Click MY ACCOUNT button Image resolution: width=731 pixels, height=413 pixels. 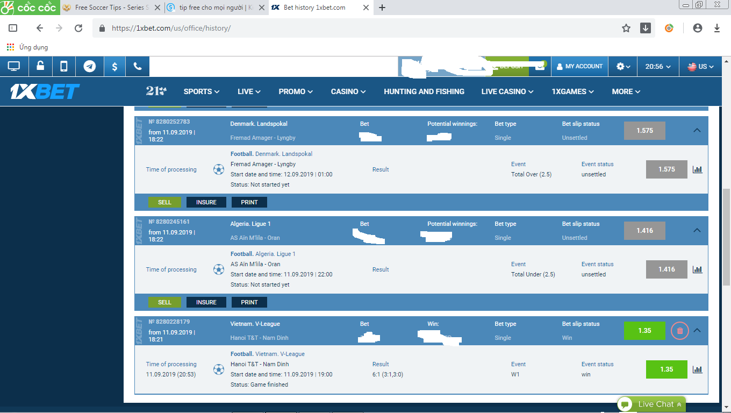coord(579,66)
